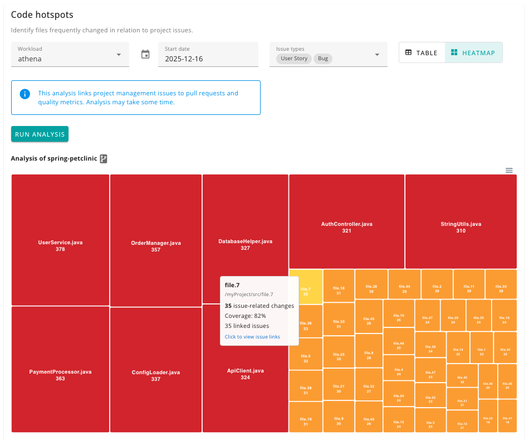Viewport: 529px width, 440px height.
Task: Click the blue info icon in the notice banner
Action: point(25,94)
